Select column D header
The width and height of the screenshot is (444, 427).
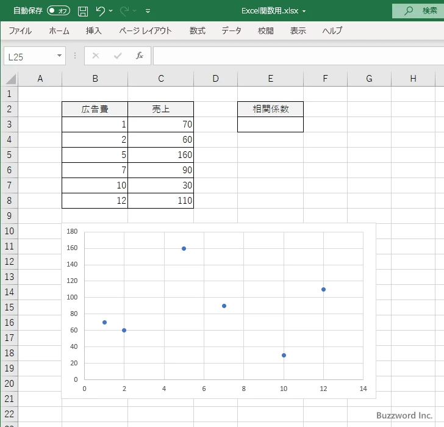click(x=215, y=79)
